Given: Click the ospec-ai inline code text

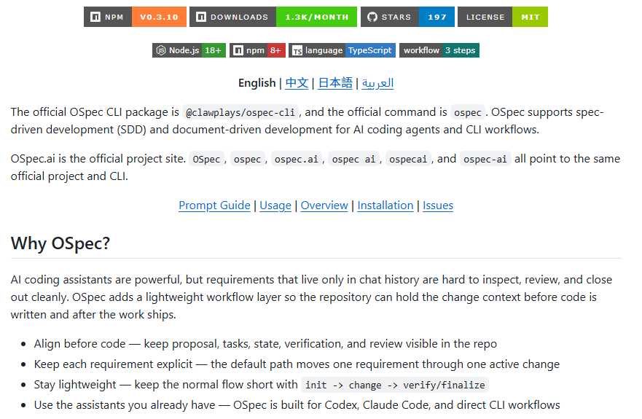Looking at the screenshot, I should coord(485,160).
